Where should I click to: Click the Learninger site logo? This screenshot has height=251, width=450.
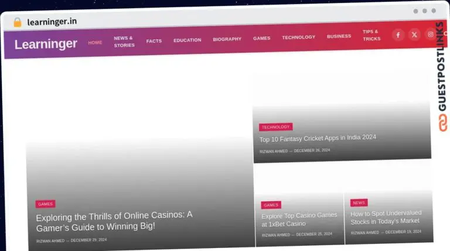click(x=46, y=44)
